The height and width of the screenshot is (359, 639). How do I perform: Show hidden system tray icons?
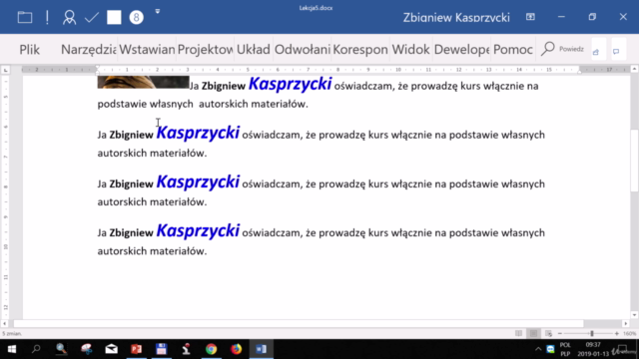tap(538, 349)
